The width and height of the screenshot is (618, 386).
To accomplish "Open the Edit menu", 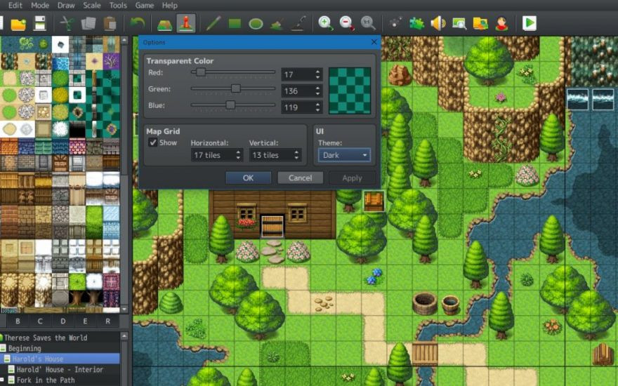I will coord(15,6).
